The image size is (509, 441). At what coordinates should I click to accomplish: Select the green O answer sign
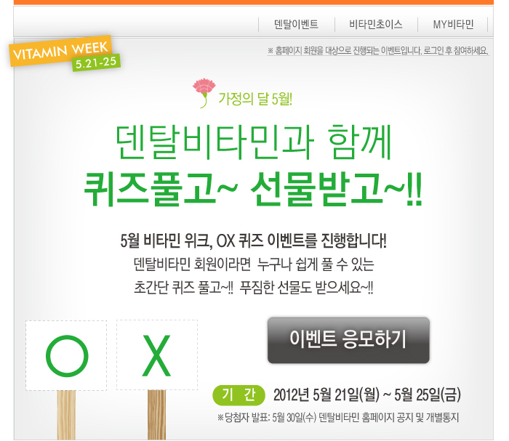click(x=66, y=355)
